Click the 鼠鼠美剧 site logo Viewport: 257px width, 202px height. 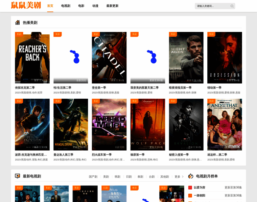point(26,5)
